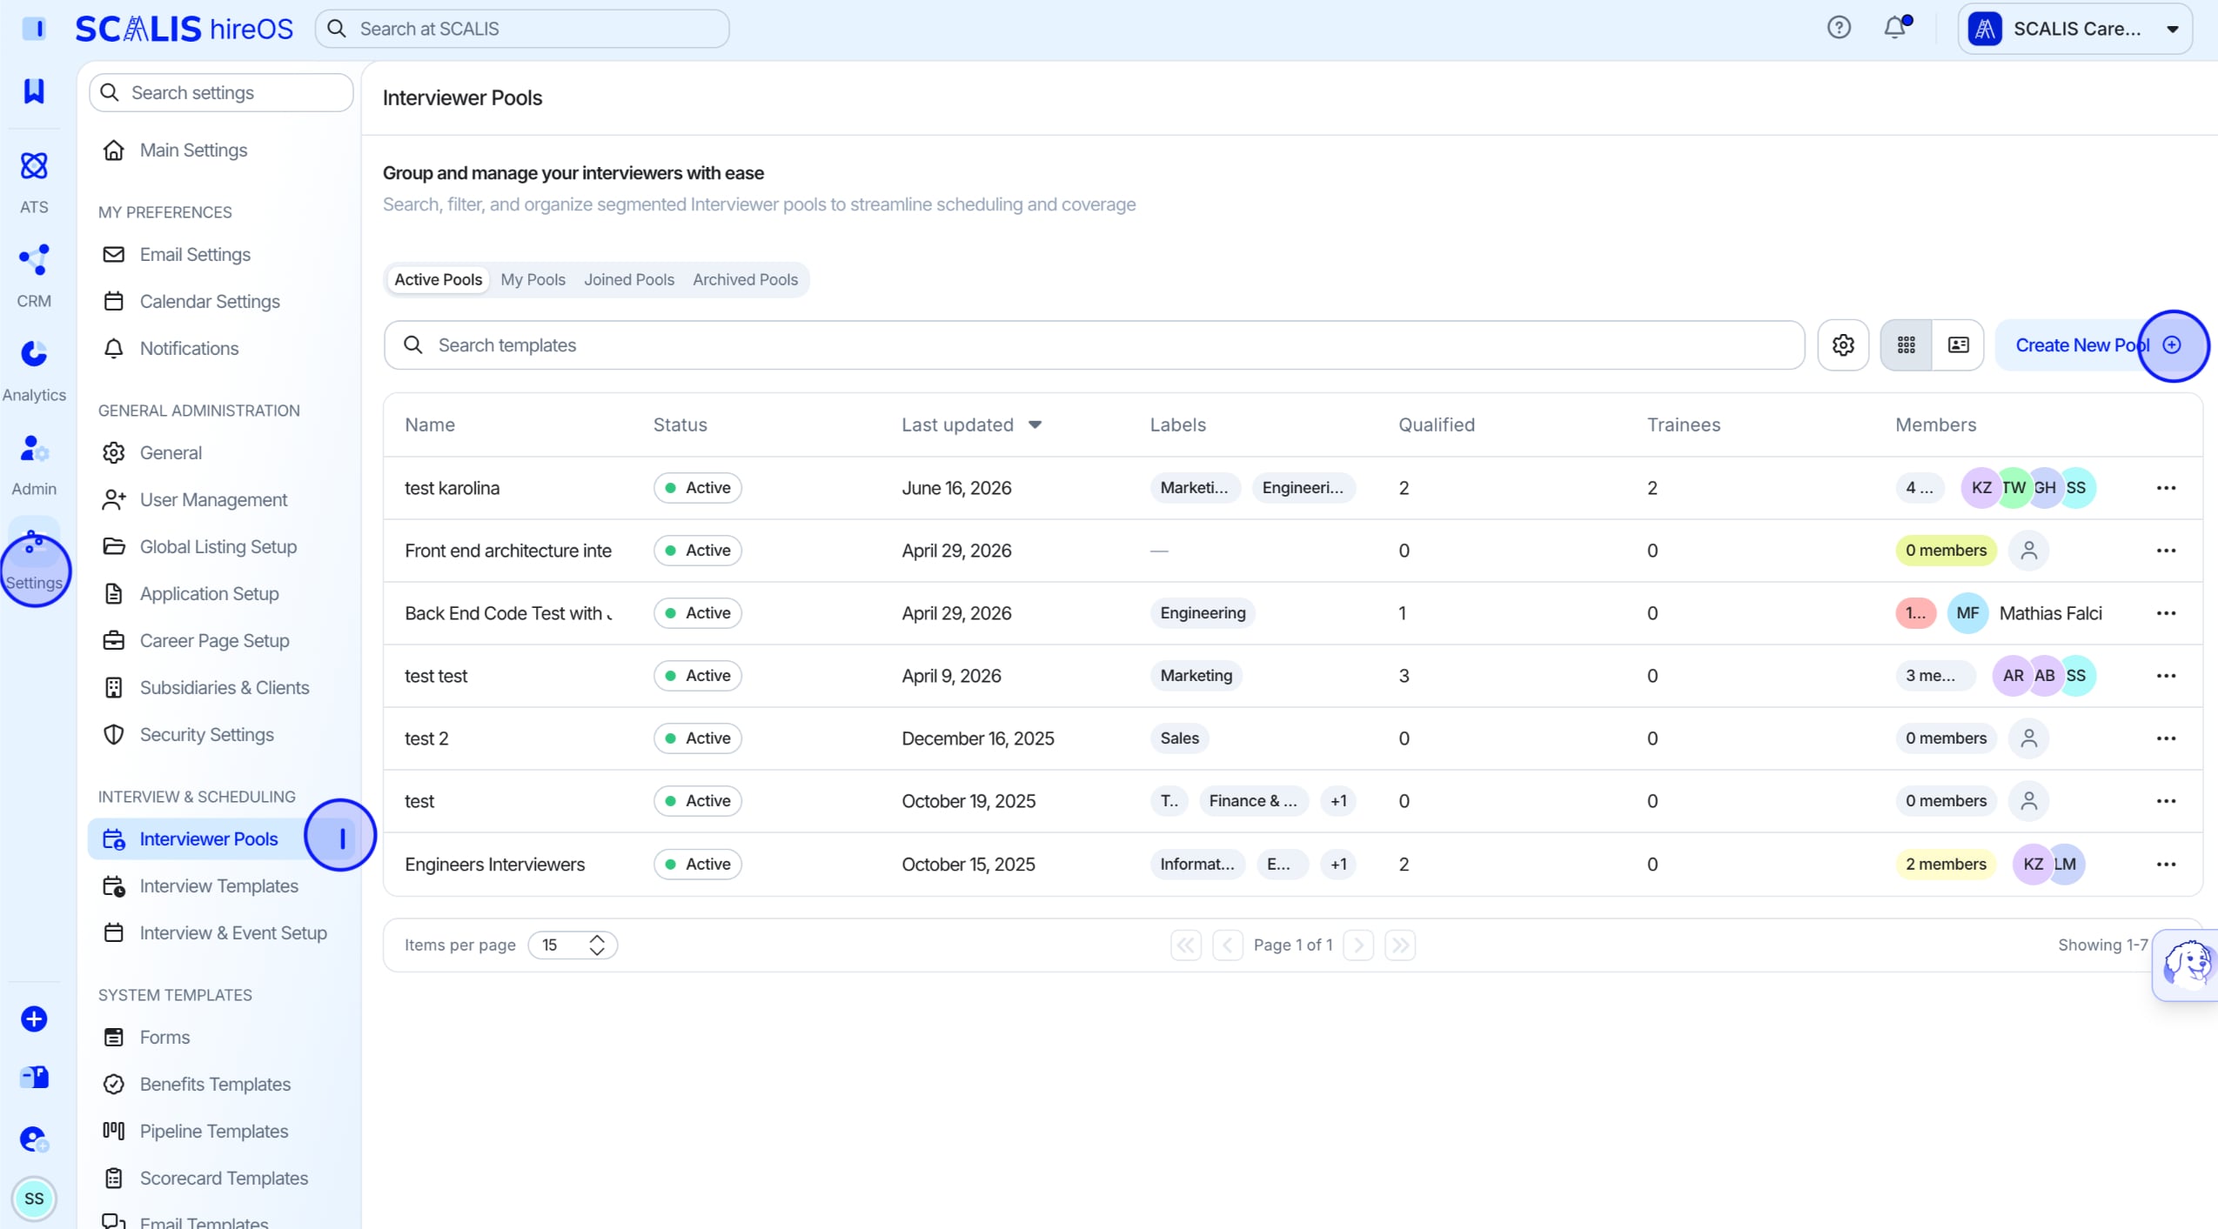
Task: Toggle the sidebar collapse icon at top-left
Action: pyautogui.click(x=34, y=29)
